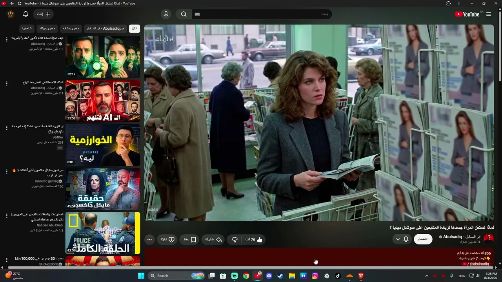Open SeifDev channel name in sidebar

click(58, 137)
